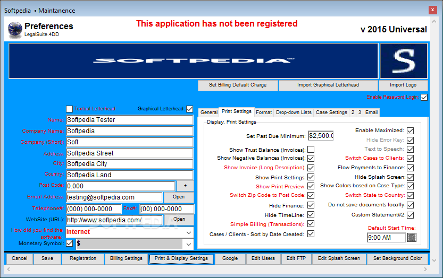Toggle the Monetary Symbol checkbox

coord(69,244)
